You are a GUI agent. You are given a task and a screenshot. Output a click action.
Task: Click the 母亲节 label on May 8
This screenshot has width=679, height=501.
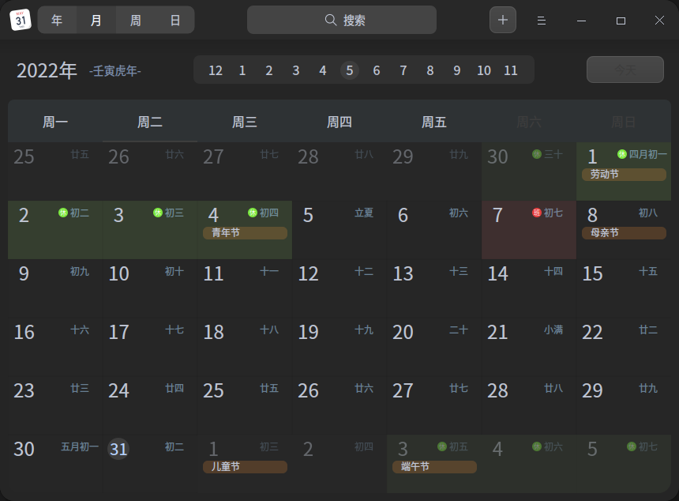pos(624,233)
